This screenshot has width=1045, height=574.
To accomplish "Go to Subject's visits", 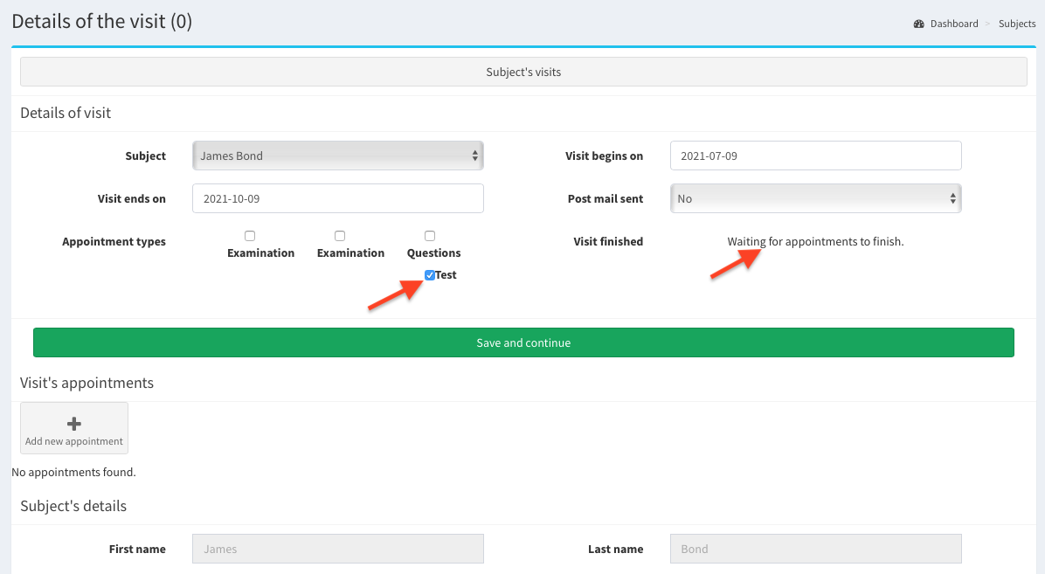I will click(523, 72).
